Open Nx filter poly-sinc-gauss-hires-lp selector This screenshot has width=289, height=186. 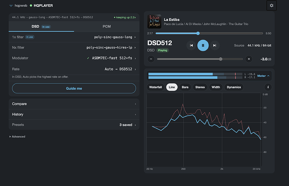[74, 48]
